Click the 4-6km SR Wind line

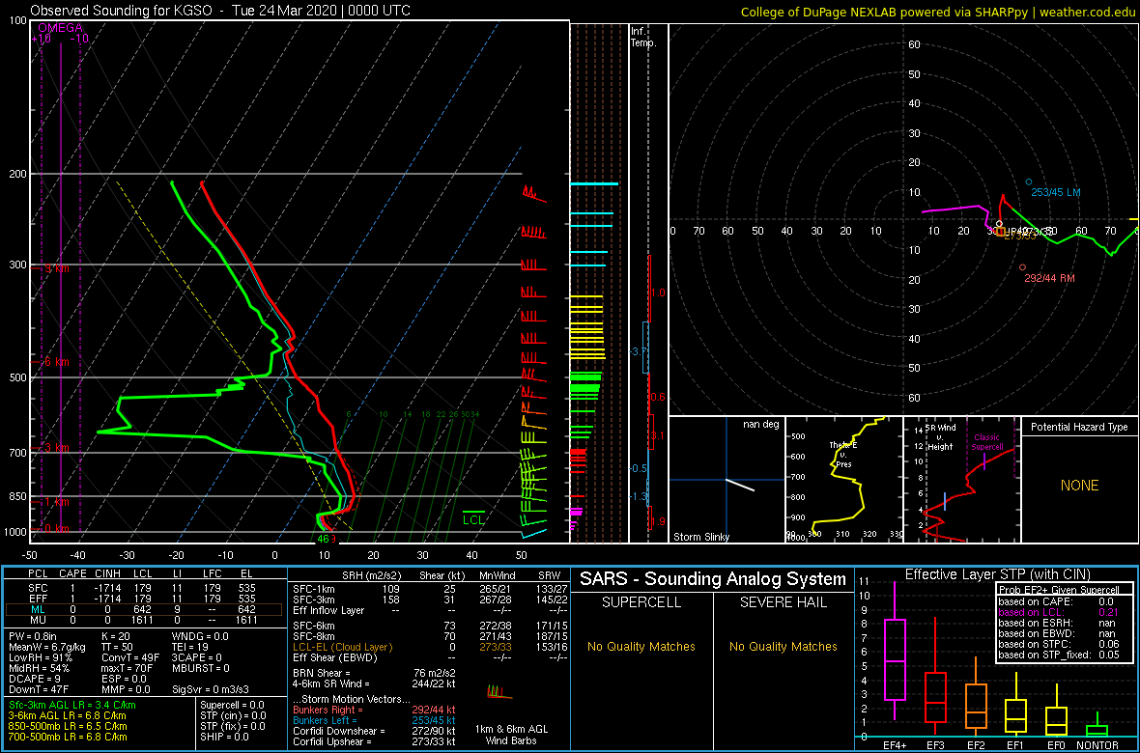coord(375,684)
